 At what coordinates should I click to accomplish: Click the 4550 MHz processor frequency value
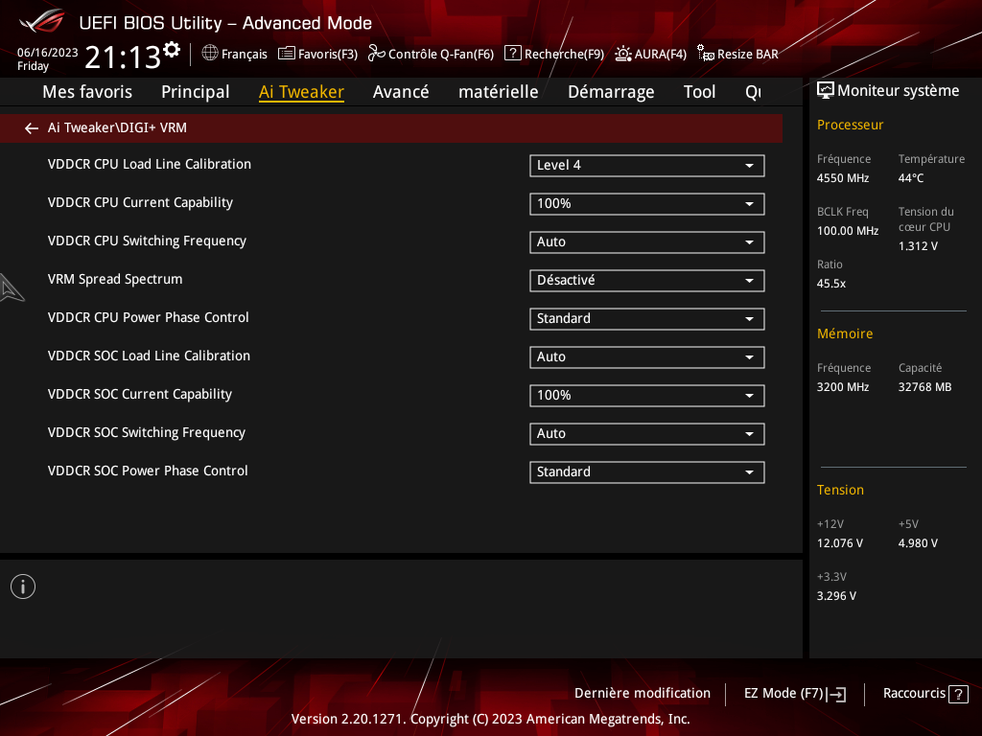tap(843, 178)
